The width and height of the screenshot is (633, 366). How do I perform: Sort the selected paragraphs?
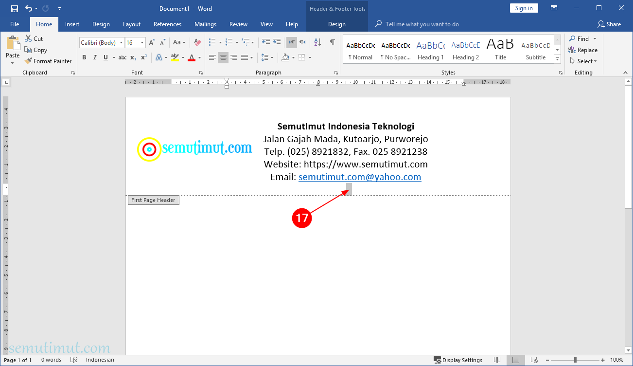(317, 42)
